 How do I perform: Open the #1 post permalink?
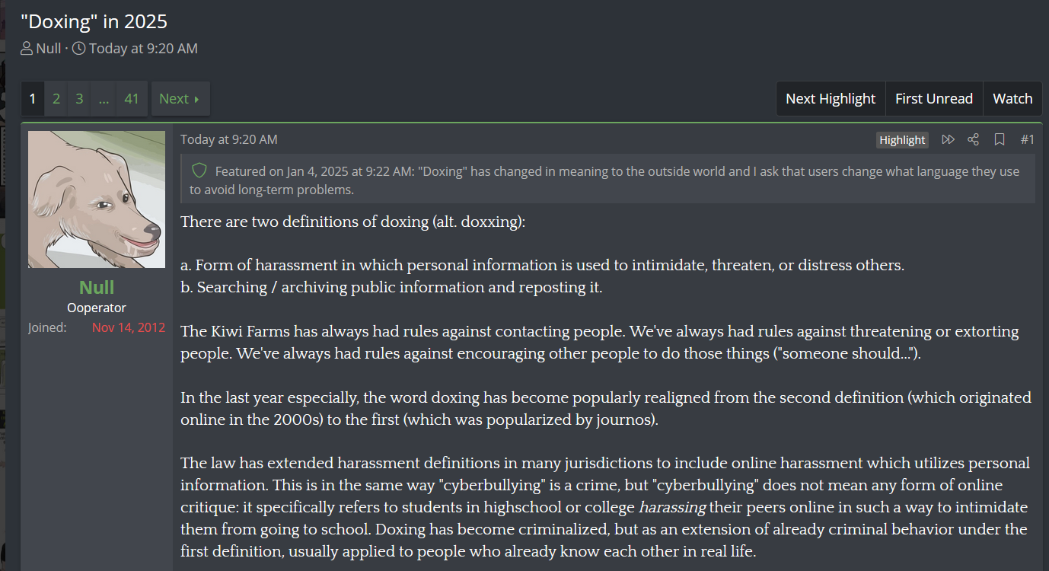1028,139
